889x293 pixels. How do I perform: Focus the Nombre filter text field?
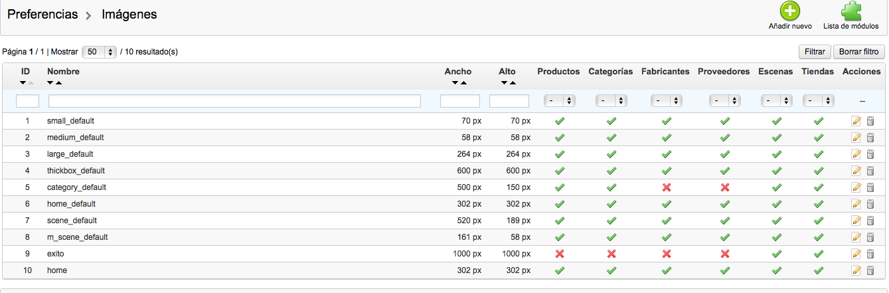coord(234,101)
